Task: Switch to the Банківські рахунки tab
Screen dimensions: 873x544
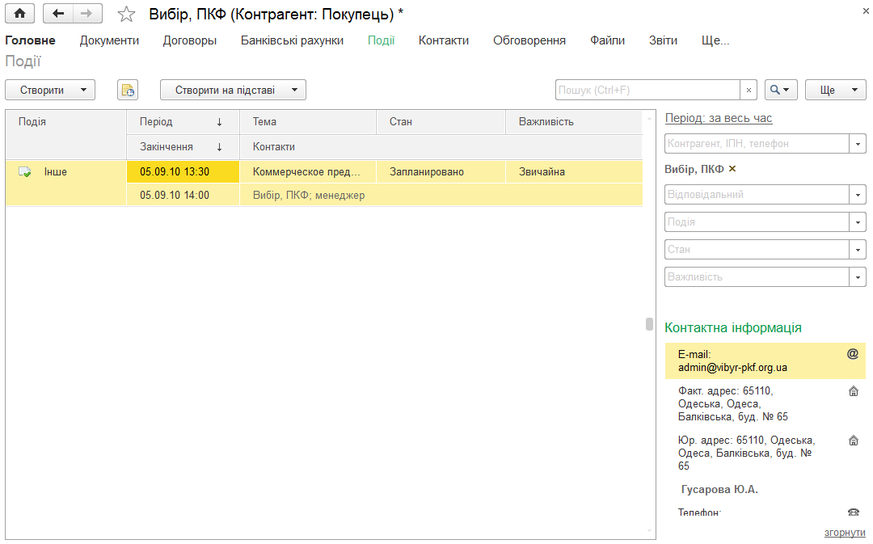Action: pos(292,40)
